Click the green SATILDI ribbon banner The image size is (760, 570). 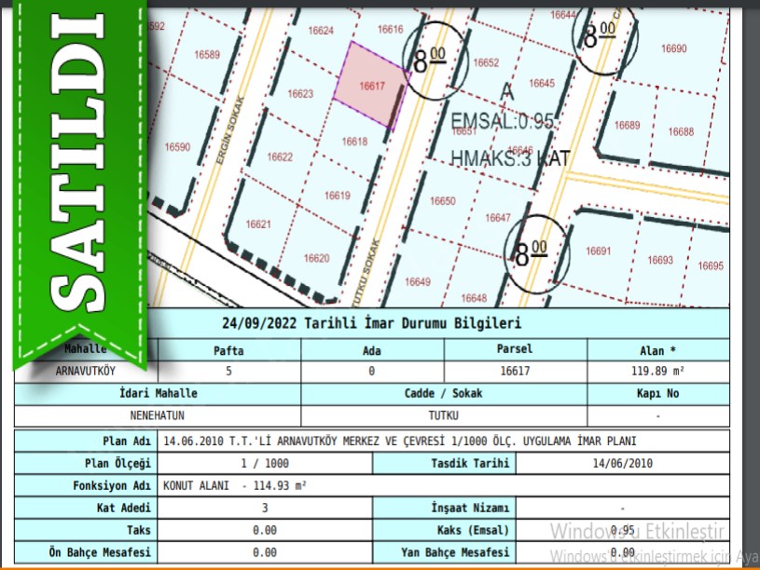pos(78,177)
